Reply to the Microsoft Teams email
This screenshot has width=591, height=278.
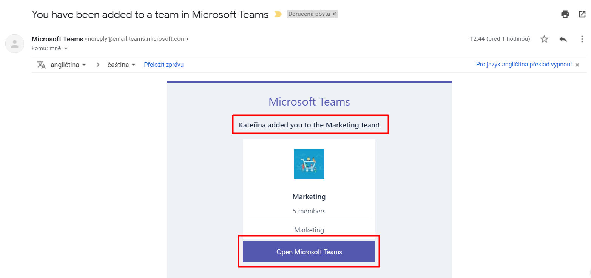click(x=563, y=39)
